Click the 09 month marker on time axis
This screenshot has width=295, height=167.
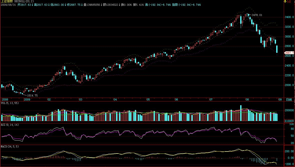[x=280, y=99]
